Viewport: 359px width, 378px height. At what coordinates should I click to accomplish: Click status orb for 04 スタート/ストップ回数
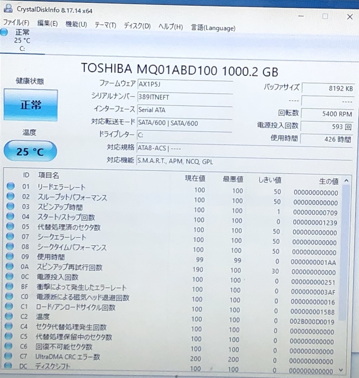pyautogui.click(x=10, y=216)
